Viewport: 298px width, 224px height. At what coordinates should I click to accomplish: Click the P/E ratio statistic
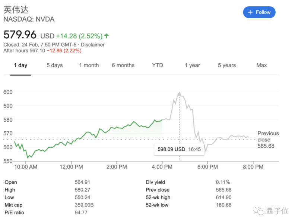click(x=14, y=213)
